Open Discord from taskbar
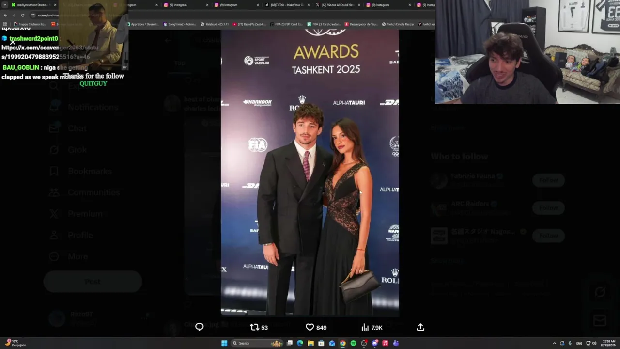Image resolution: width=620 pixels, height=349 pixels. click(x=374, y=343)
